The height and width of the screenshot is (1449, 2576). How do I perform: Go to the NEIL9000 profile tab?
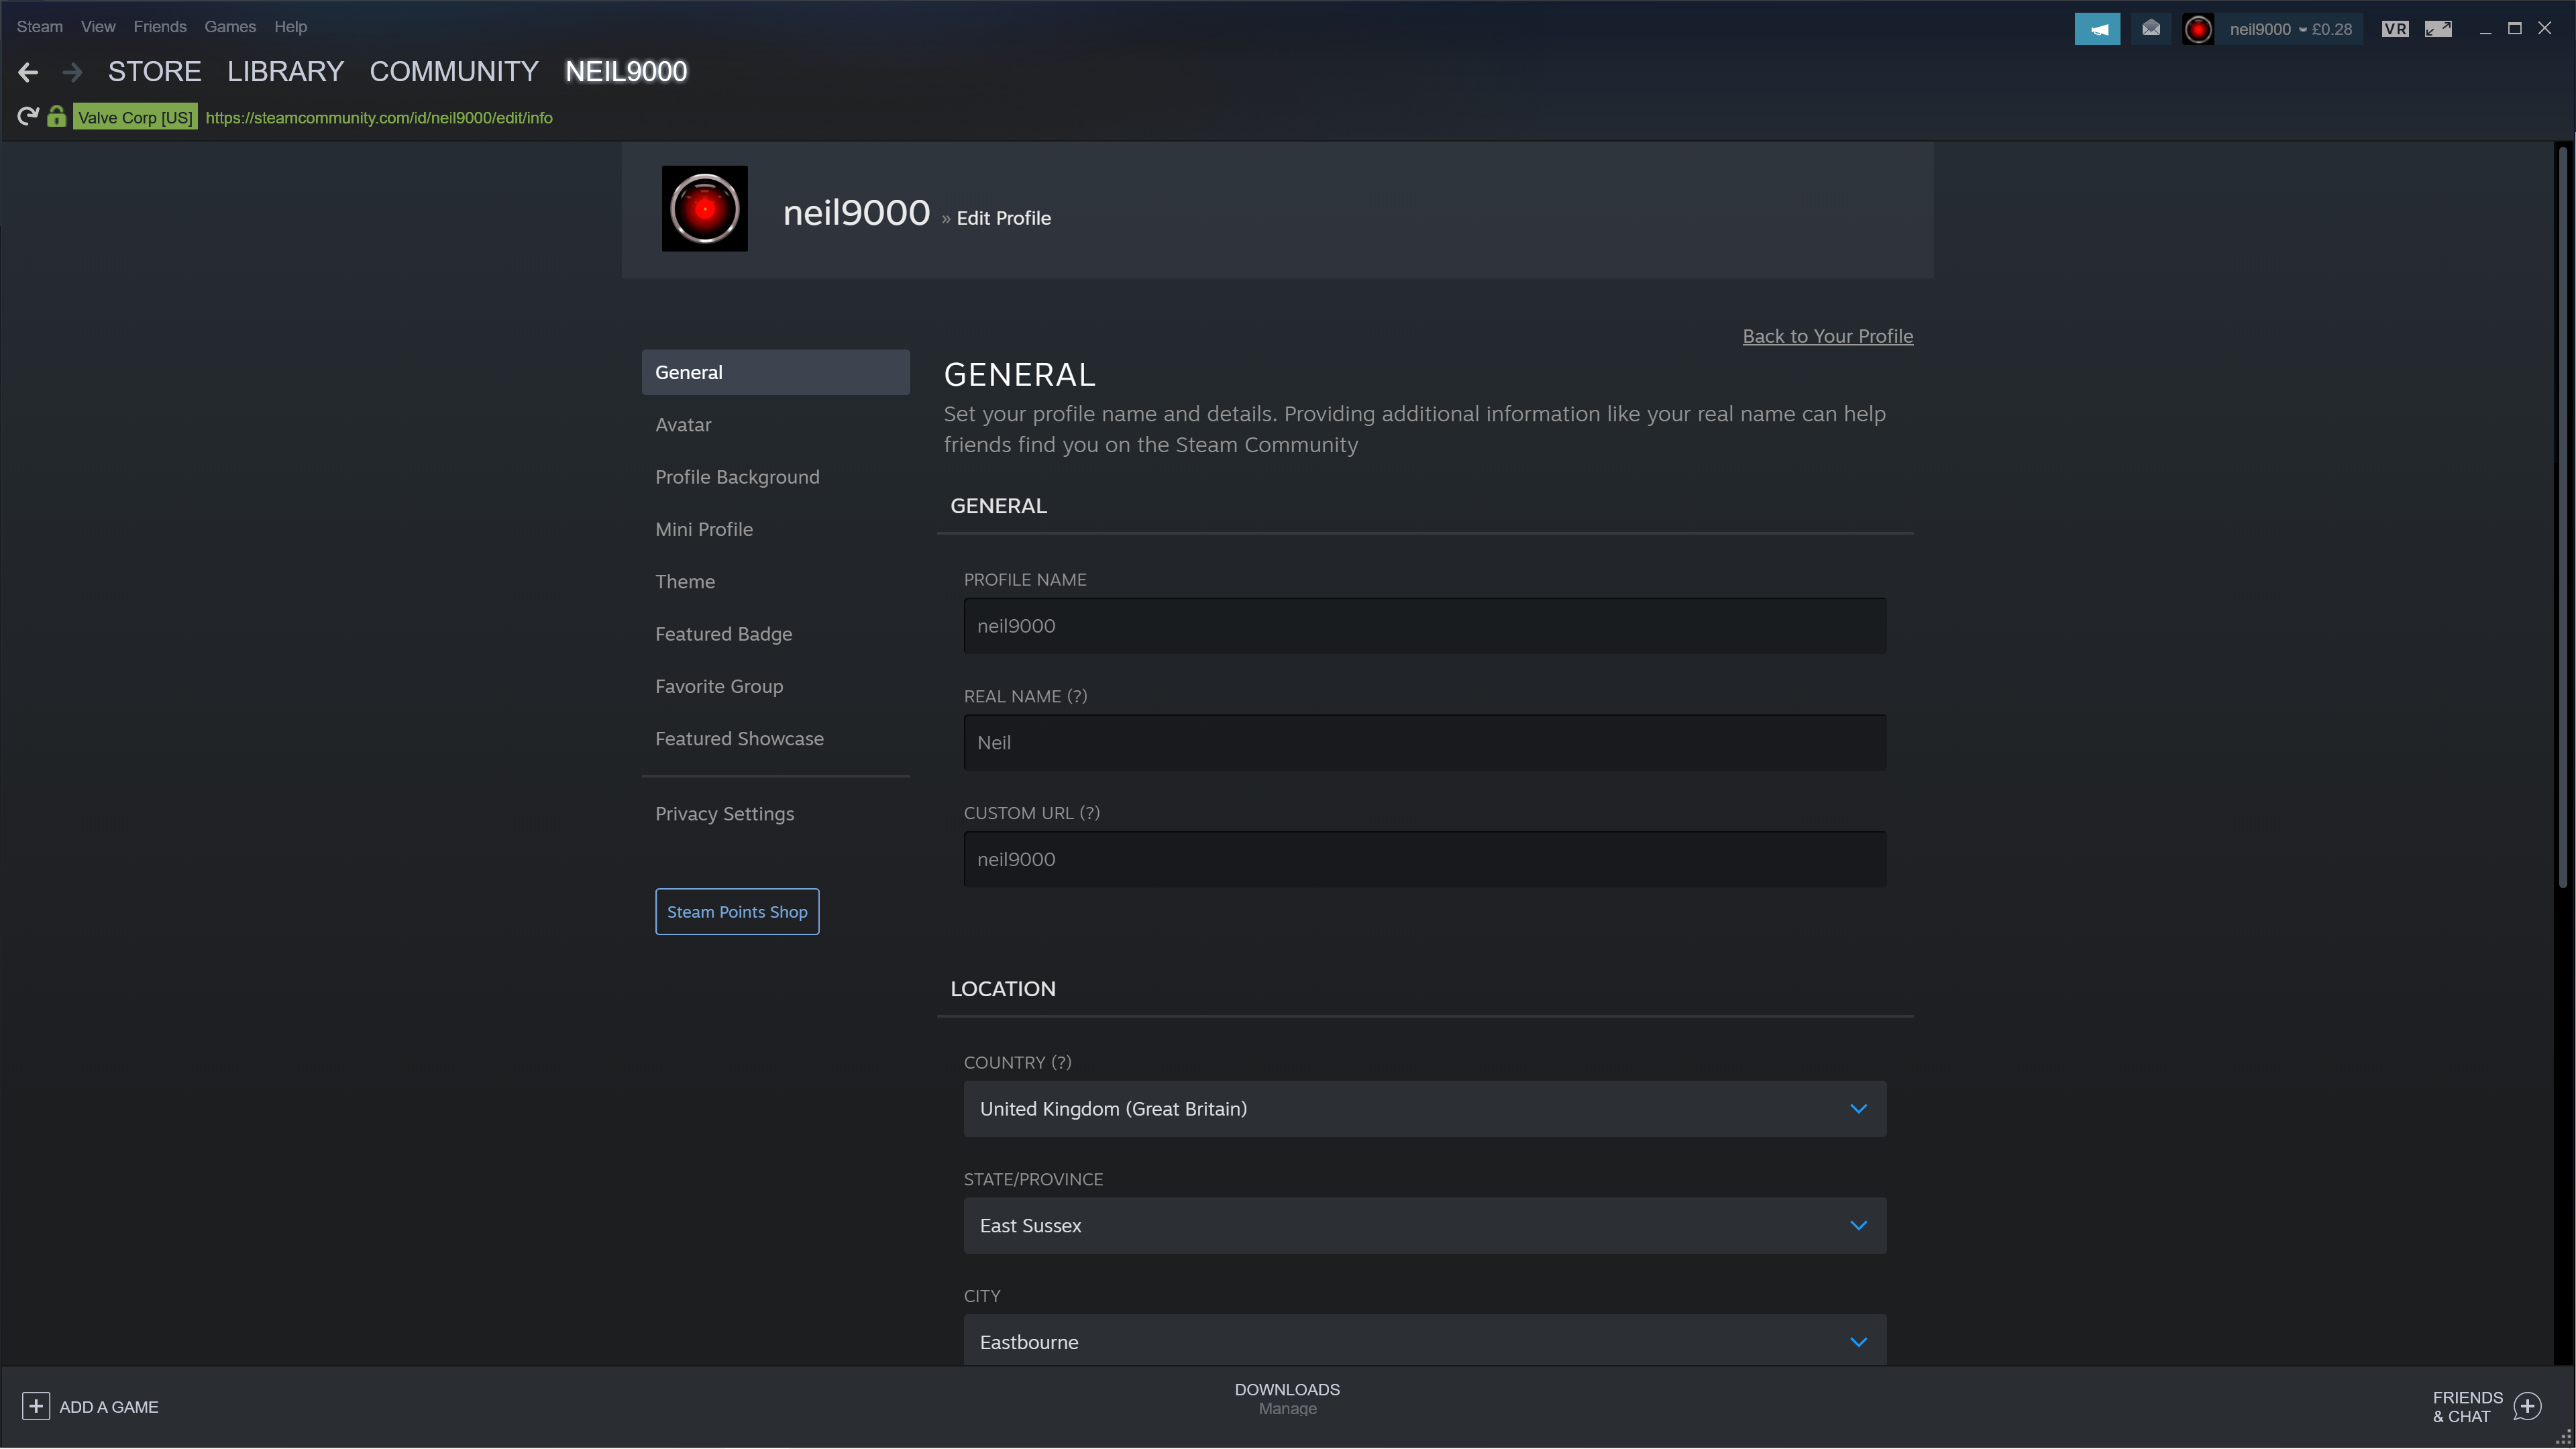pyautogui.click(x=626, y=72)
